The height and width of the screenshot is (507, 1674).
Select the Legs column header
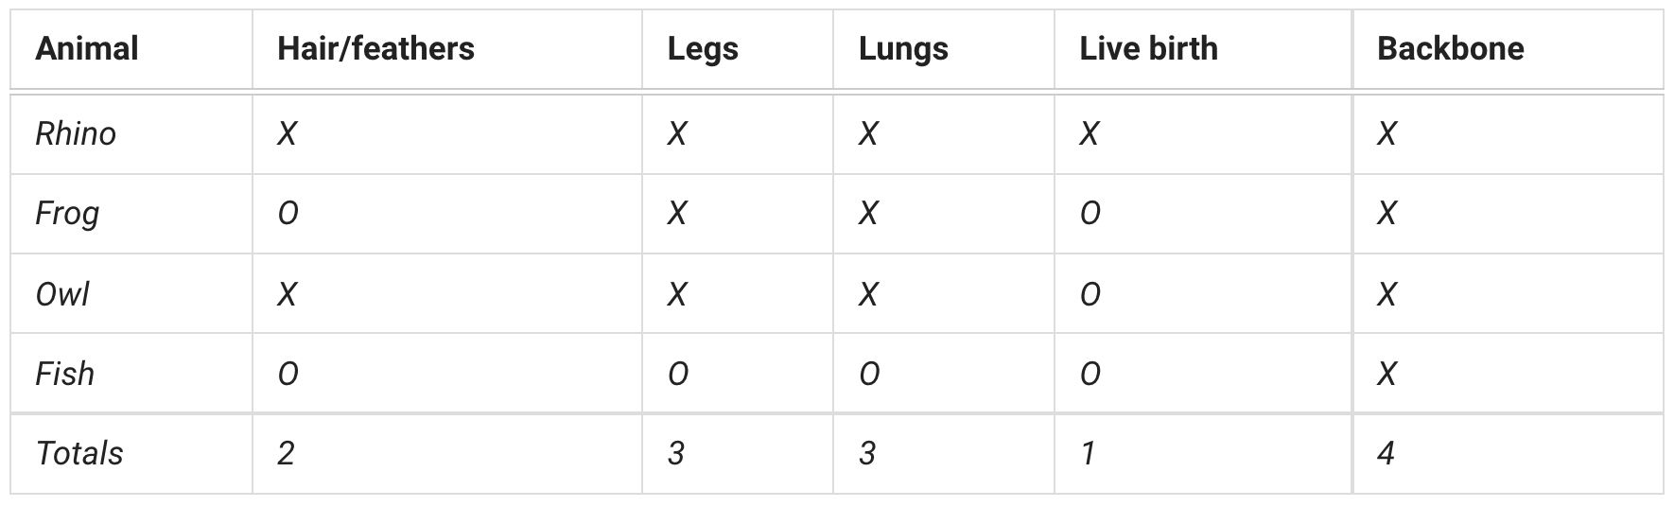click(703, 49)
